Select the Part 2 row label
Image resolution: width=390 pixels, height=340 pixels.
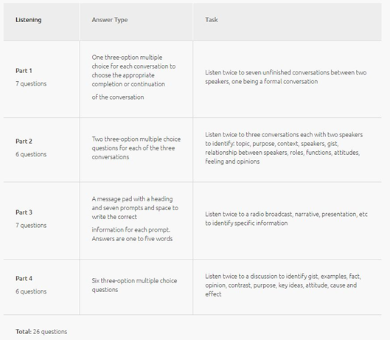coord(24,142)
